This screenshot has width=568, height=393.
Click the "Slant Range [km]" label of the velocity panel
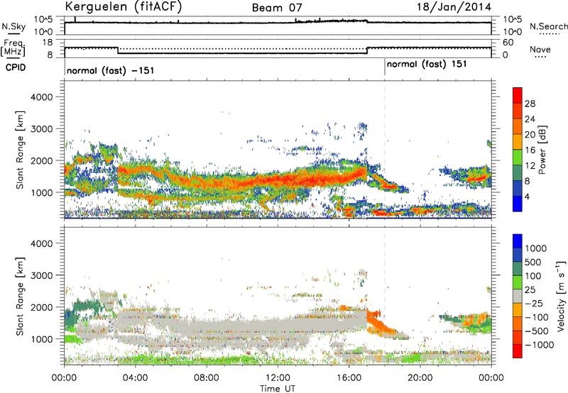(20, 296)
